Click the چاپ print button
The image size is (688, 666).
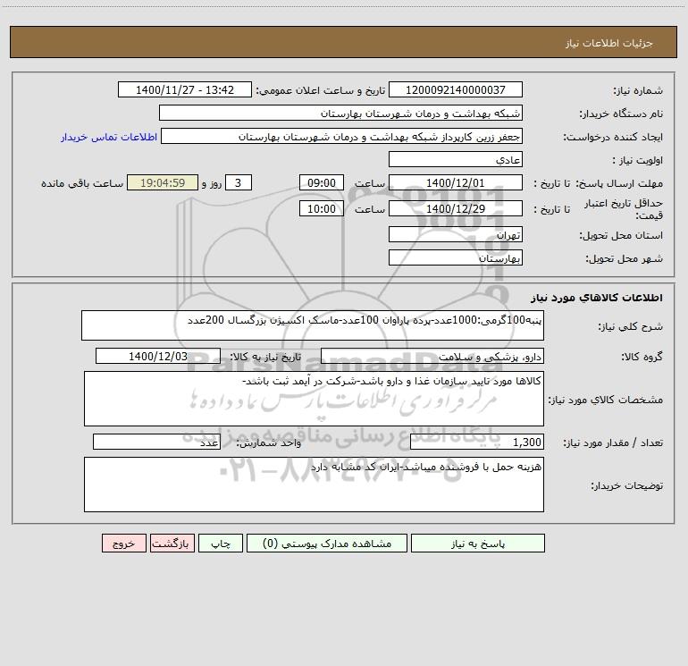point(221,544)
